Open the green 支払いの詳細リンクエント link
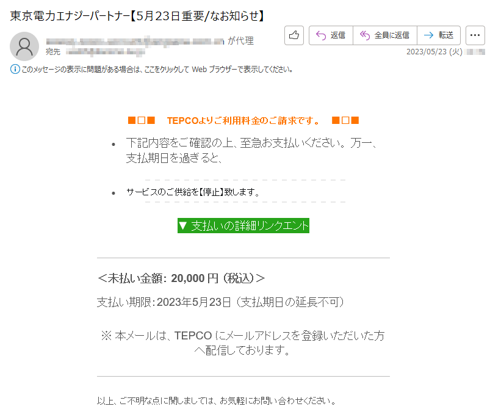Screen dimensions: 490x420 click(x=243, y=225)
